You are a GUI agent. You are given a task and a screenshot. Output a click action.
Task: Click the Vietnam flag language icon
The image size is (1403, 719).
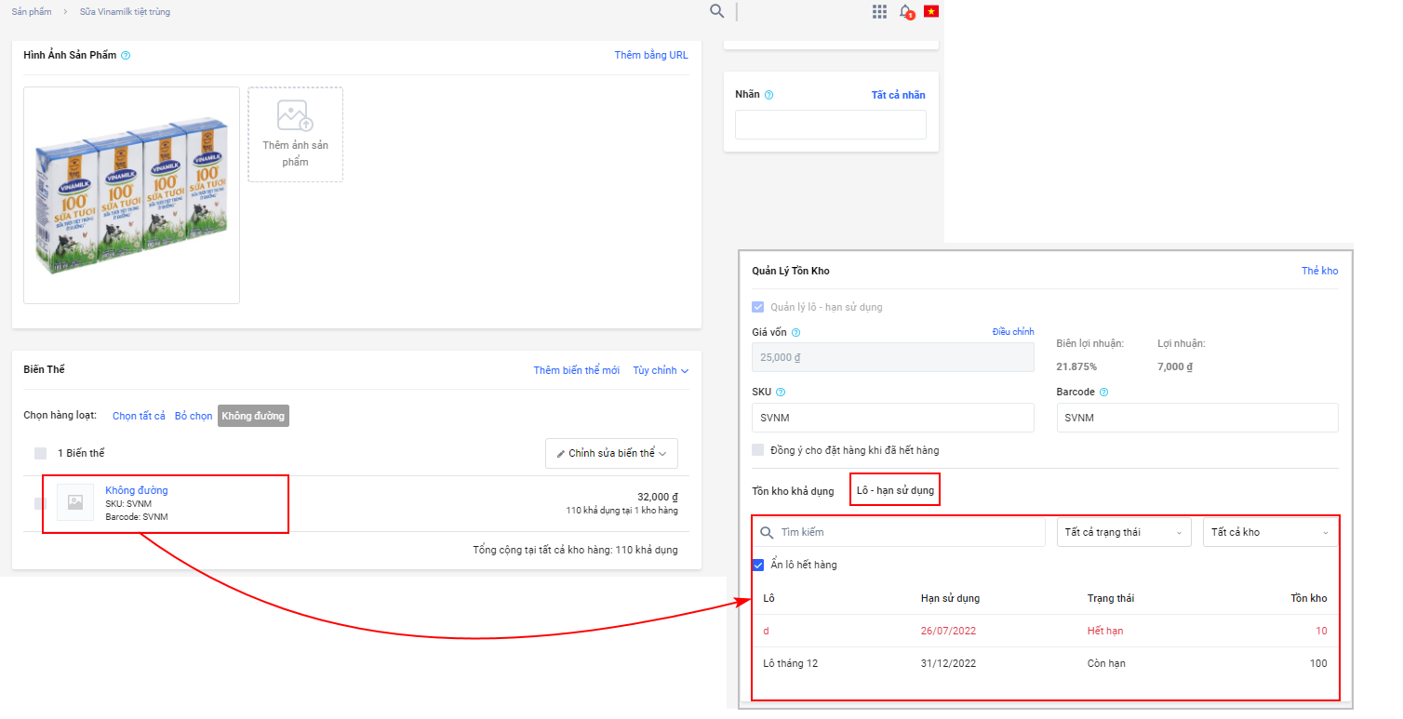coord(931,12)
